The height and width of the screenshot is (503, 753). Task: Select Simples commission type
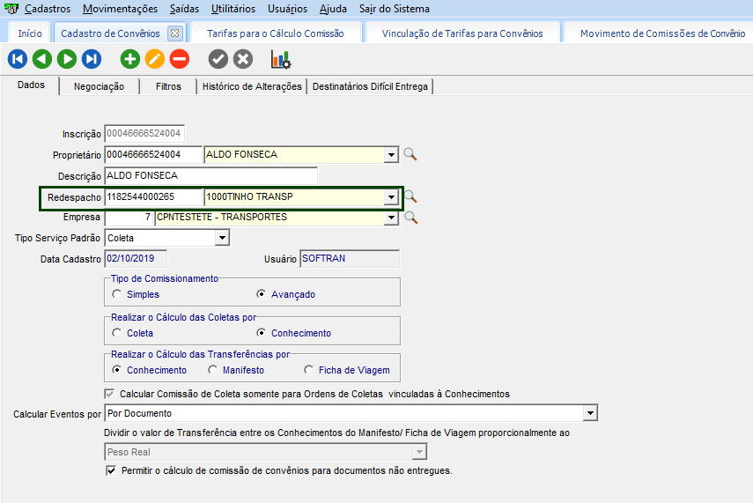click(x=117, y=294)
